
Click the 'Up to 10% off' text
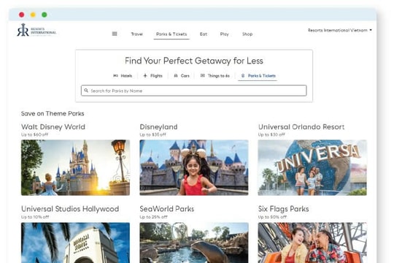35,217
